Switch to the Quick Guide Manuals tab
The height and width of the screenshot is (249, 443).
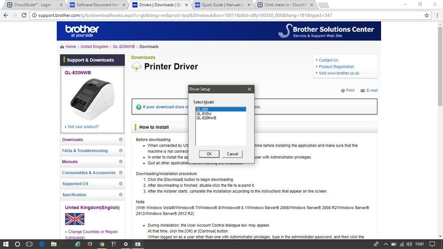[x=222, y=5]
